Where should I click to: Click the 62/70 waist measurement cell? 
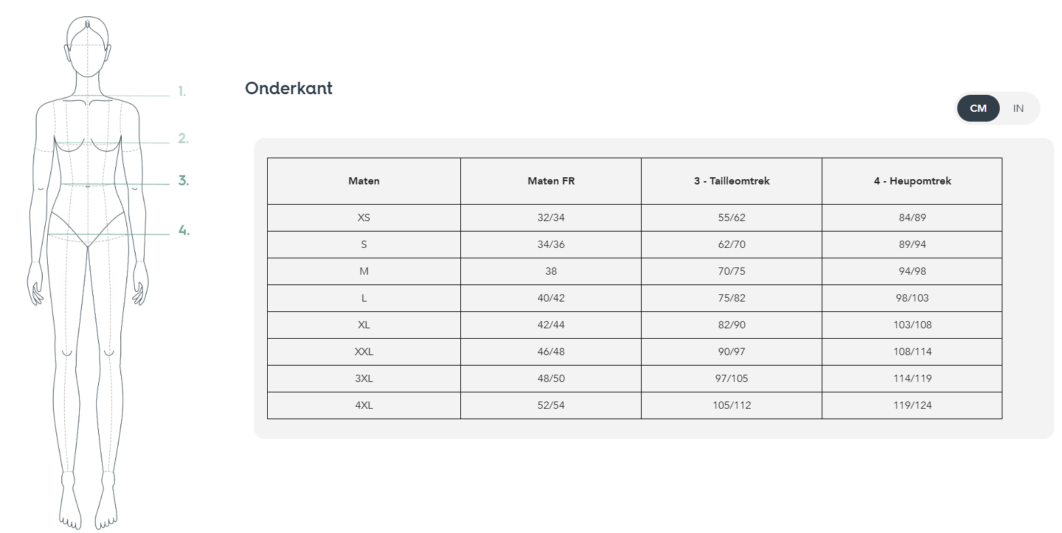click(x=732, y=245)
